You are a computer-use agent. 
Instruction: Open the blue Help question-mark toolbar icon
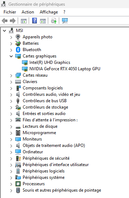pyautogui.click(x=34, y=21)
